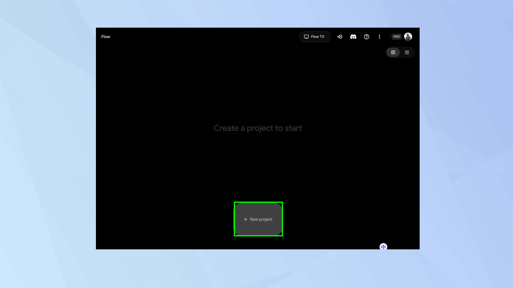Click the 'Create a project to start' text
The height and width of the screenshot is (288, 513).
258,128
